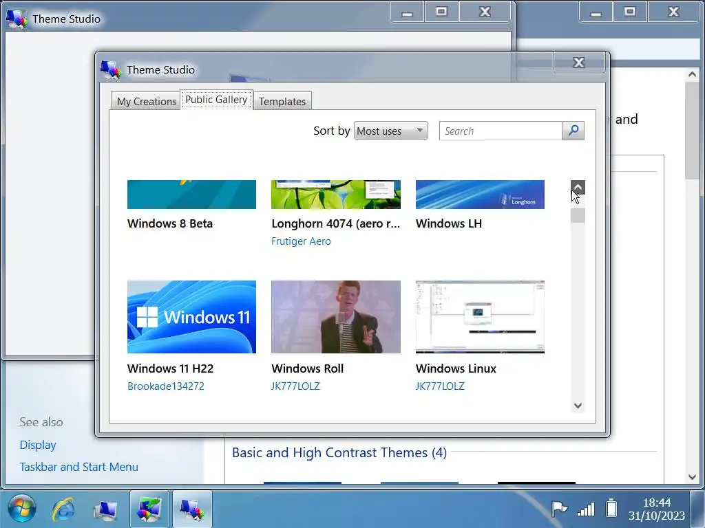Viewport: 705px width, 528px height.
Task: Open Longhorn 4074 theme thumbnail
Action: [336, 195]
